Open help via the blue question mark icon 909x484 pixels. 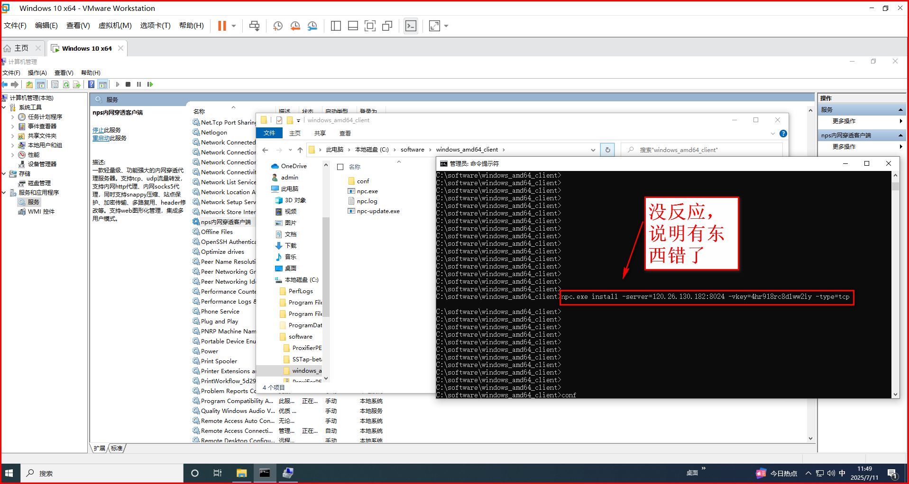coord(92,84)
